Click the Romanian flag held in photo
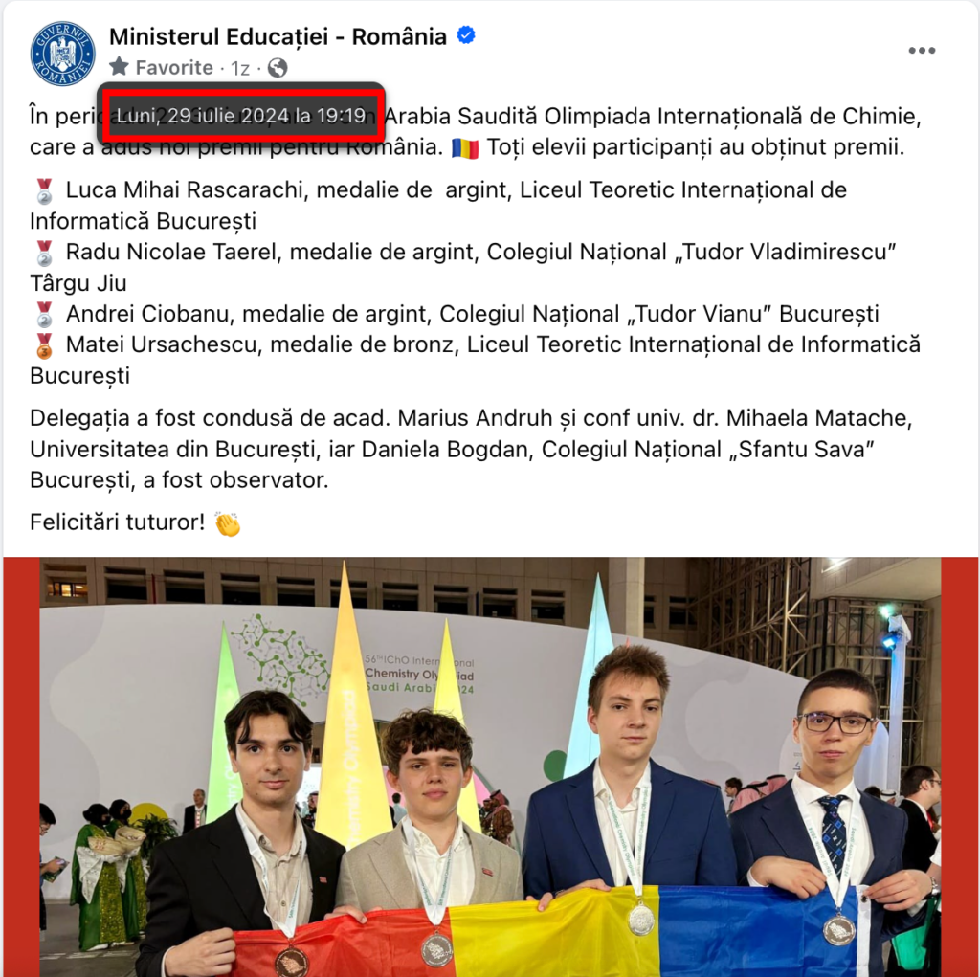The height and width of the screenshot is (977, 980). pos(544,931)
